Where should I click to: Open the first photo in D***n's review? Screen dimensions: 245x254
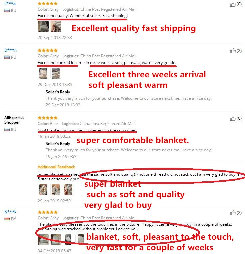[43, 73]
